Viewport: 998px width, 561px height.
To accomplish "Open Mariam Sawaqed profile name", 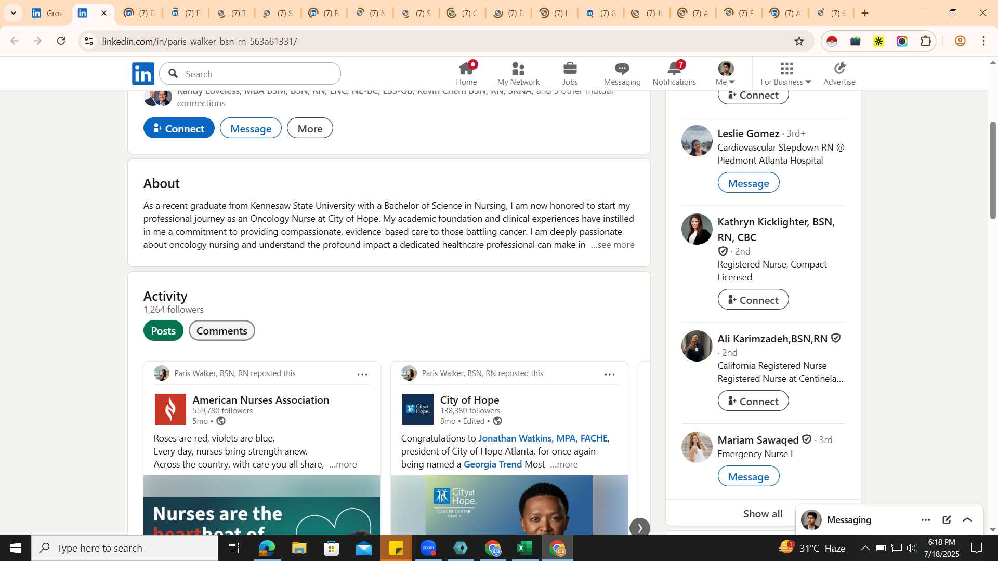I will (758, 440).
